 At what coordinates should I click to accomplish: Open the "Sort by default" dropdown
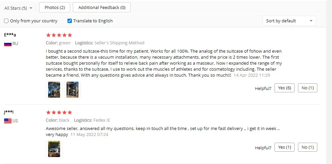click(x=289, y=21)
